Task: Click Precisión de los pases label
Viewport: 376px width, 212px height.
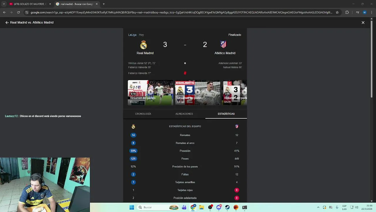Action: (185, 167)
